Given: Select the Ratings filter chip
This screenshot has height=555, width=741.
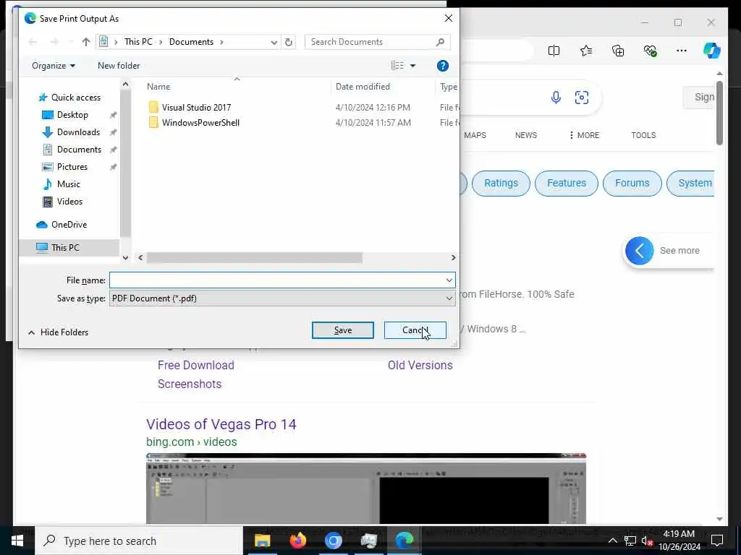Looking at the screenshot, I should point(501,183).
